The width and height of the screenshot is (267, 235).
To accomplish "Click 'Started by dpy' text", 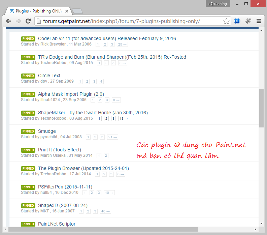I will 34,81.
